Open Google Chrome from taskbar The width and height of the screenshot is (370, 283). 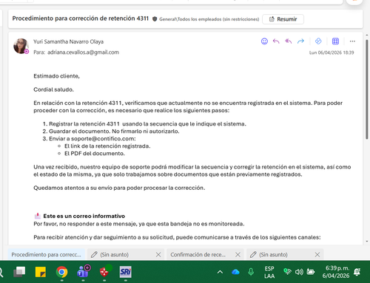[x=61, y=272]
